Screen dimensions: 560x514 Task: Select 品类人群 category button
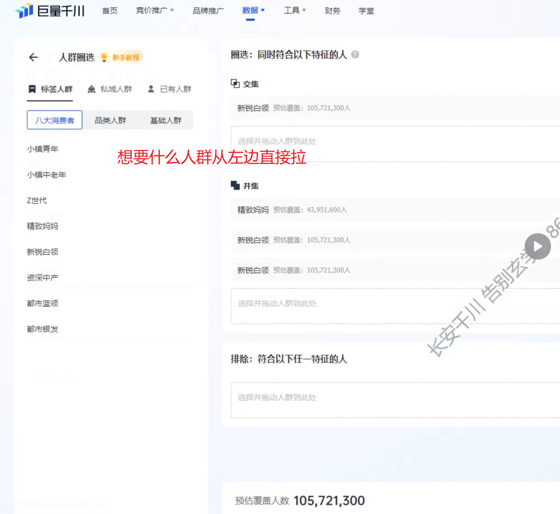click(x=110, y=120)
